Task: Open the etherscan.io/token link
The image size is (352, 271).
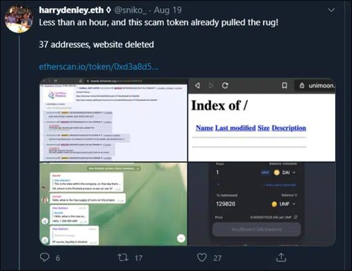Action: (x=98, y=67)
